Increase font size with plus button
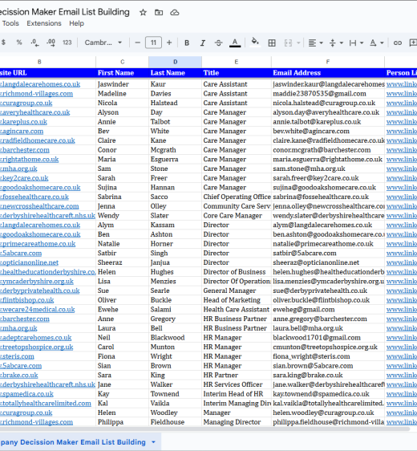Image resolution: width=417 pixels, height=451 pixels. coord(169,43)
